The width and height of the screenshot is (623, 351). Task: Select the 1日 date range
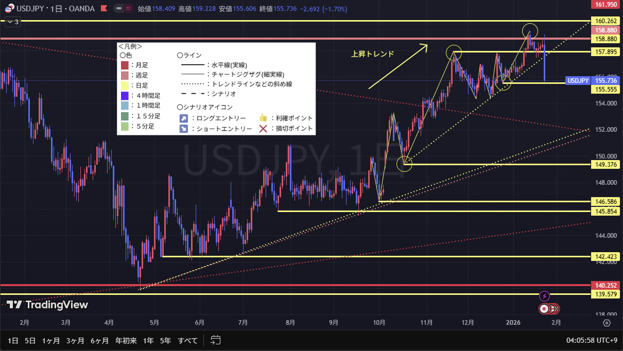13,340
